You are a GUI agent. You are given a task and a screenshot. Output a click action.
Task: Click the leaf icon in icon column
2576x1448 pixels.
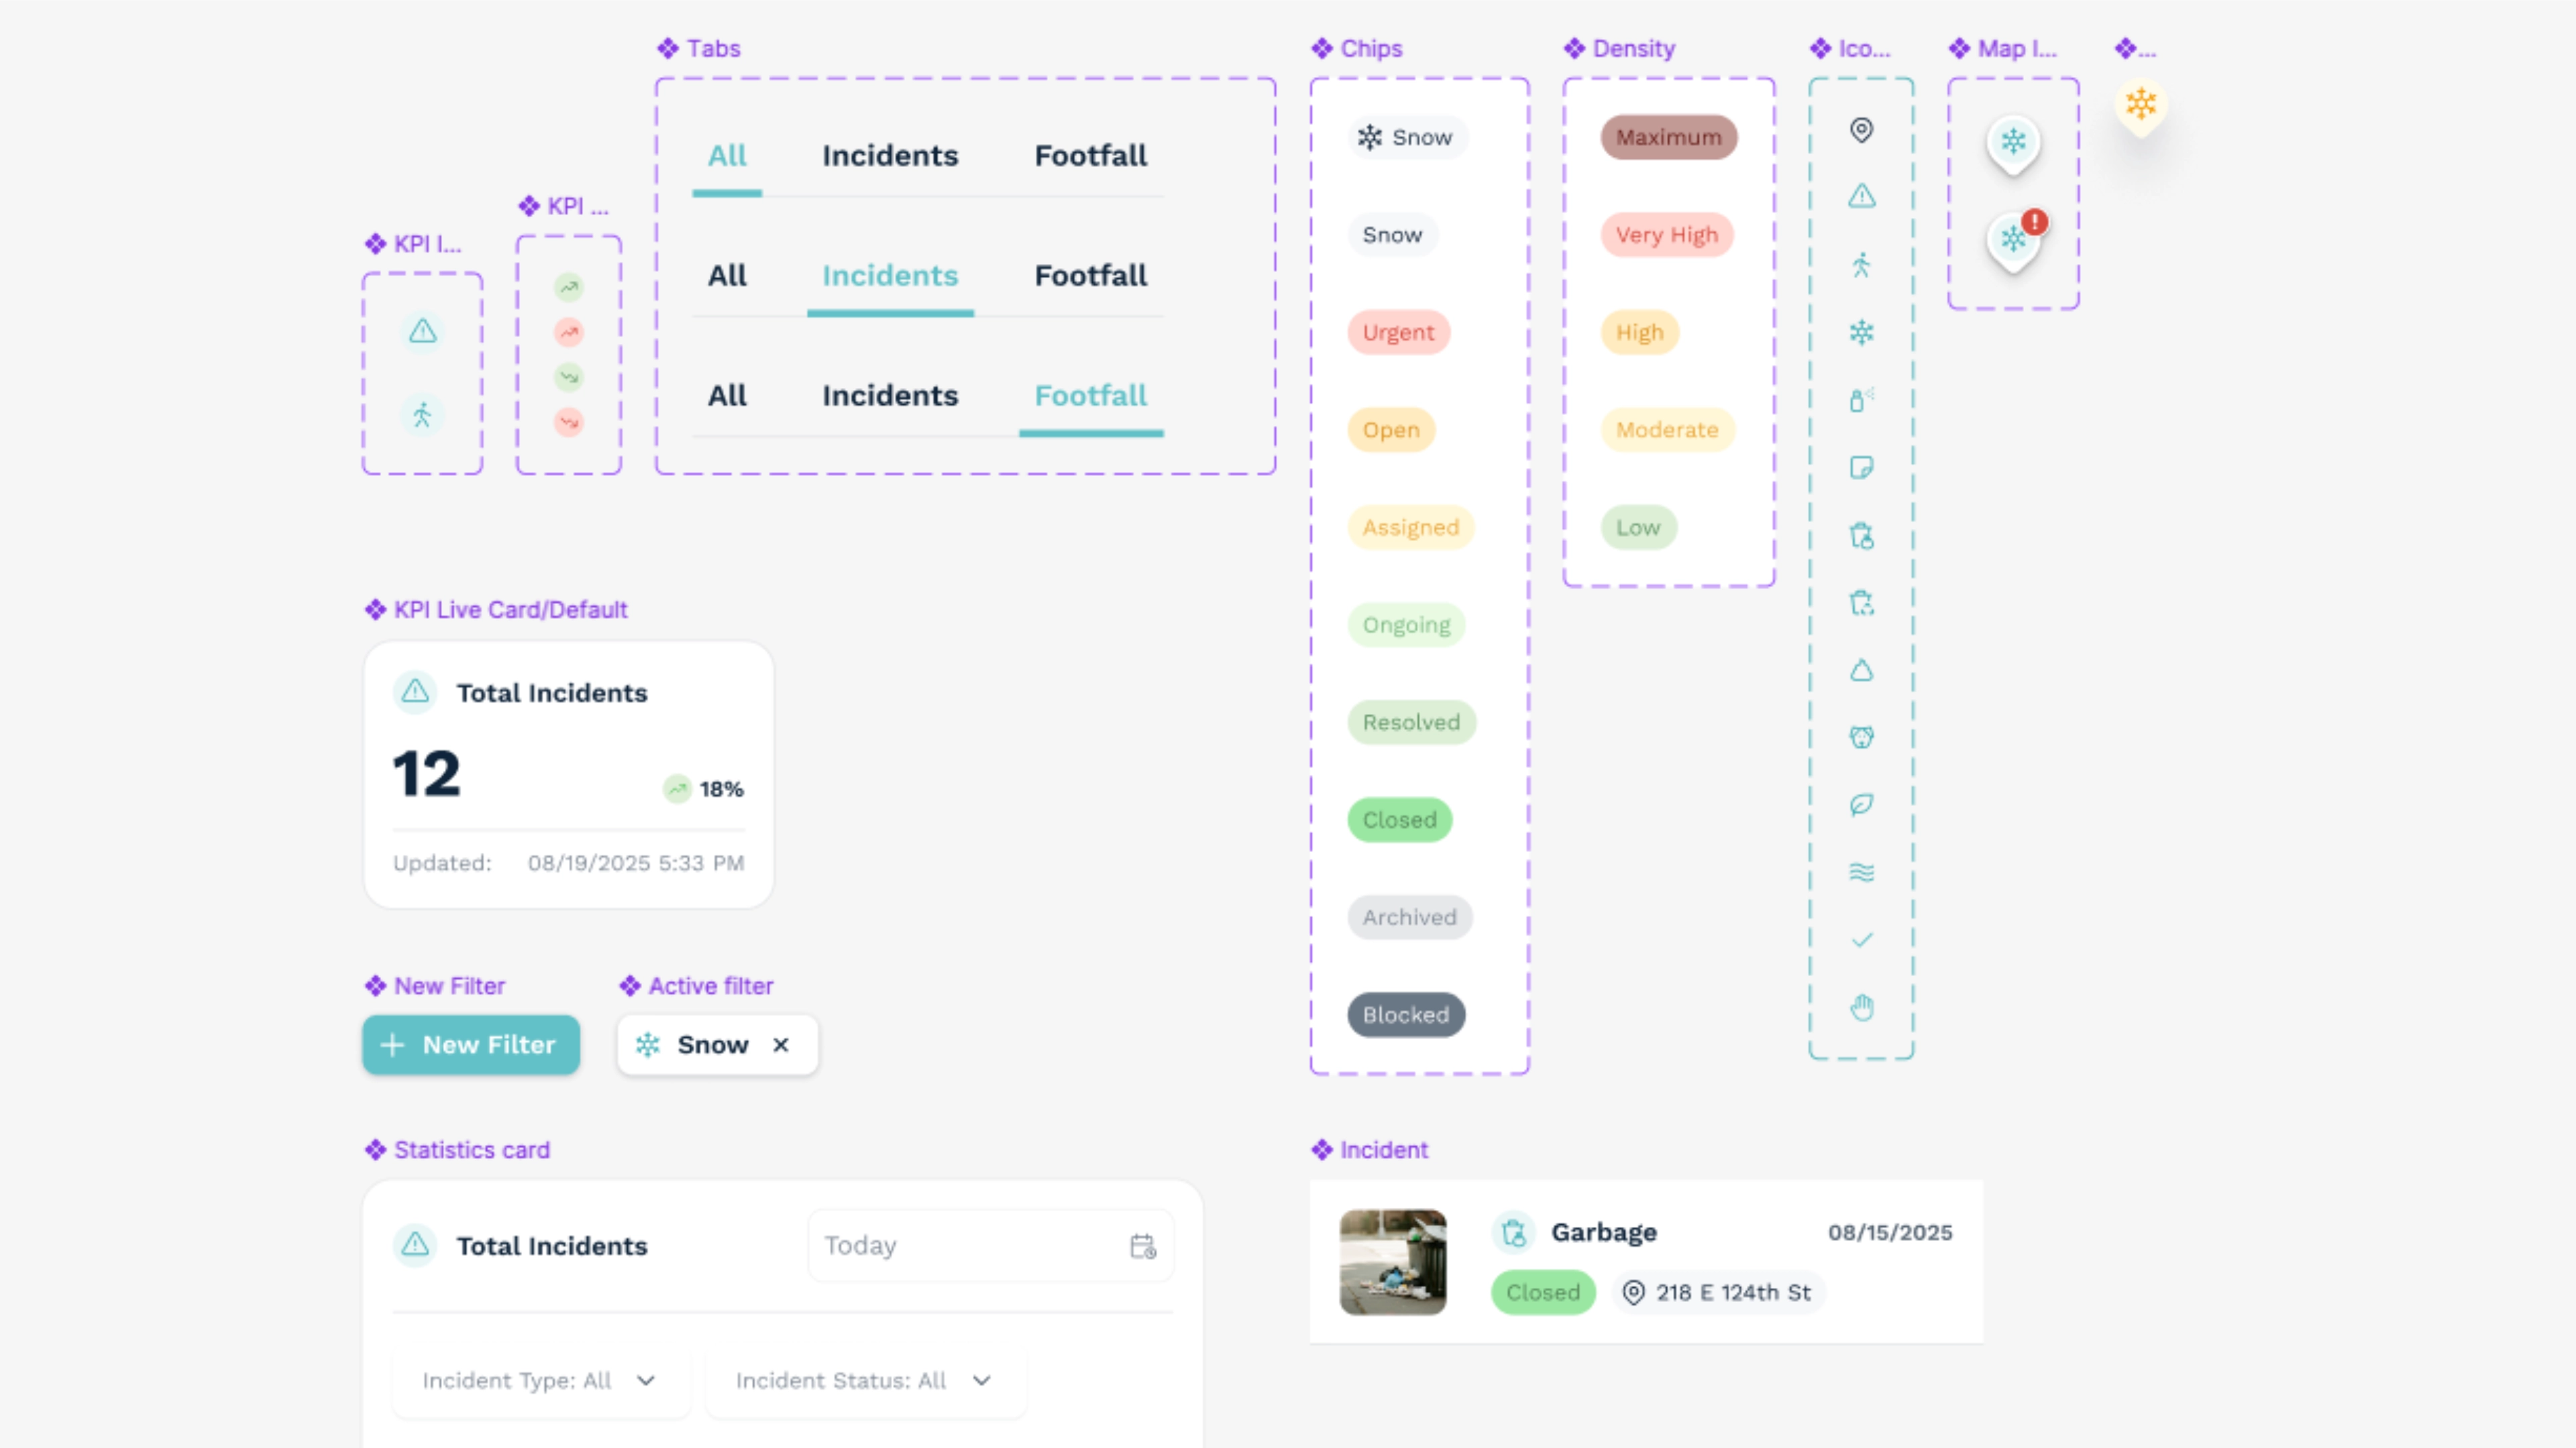click(x=1861, y=804)
